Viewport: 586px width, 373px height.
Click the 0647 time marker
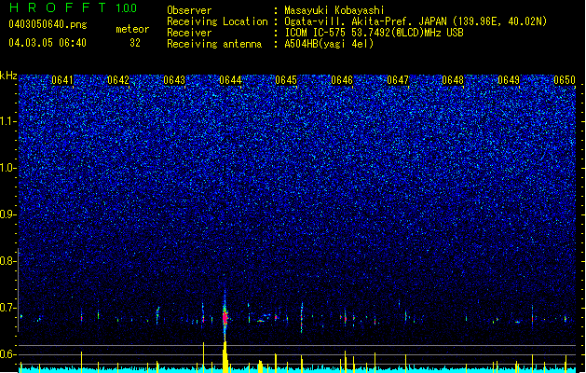click(398, 80)
